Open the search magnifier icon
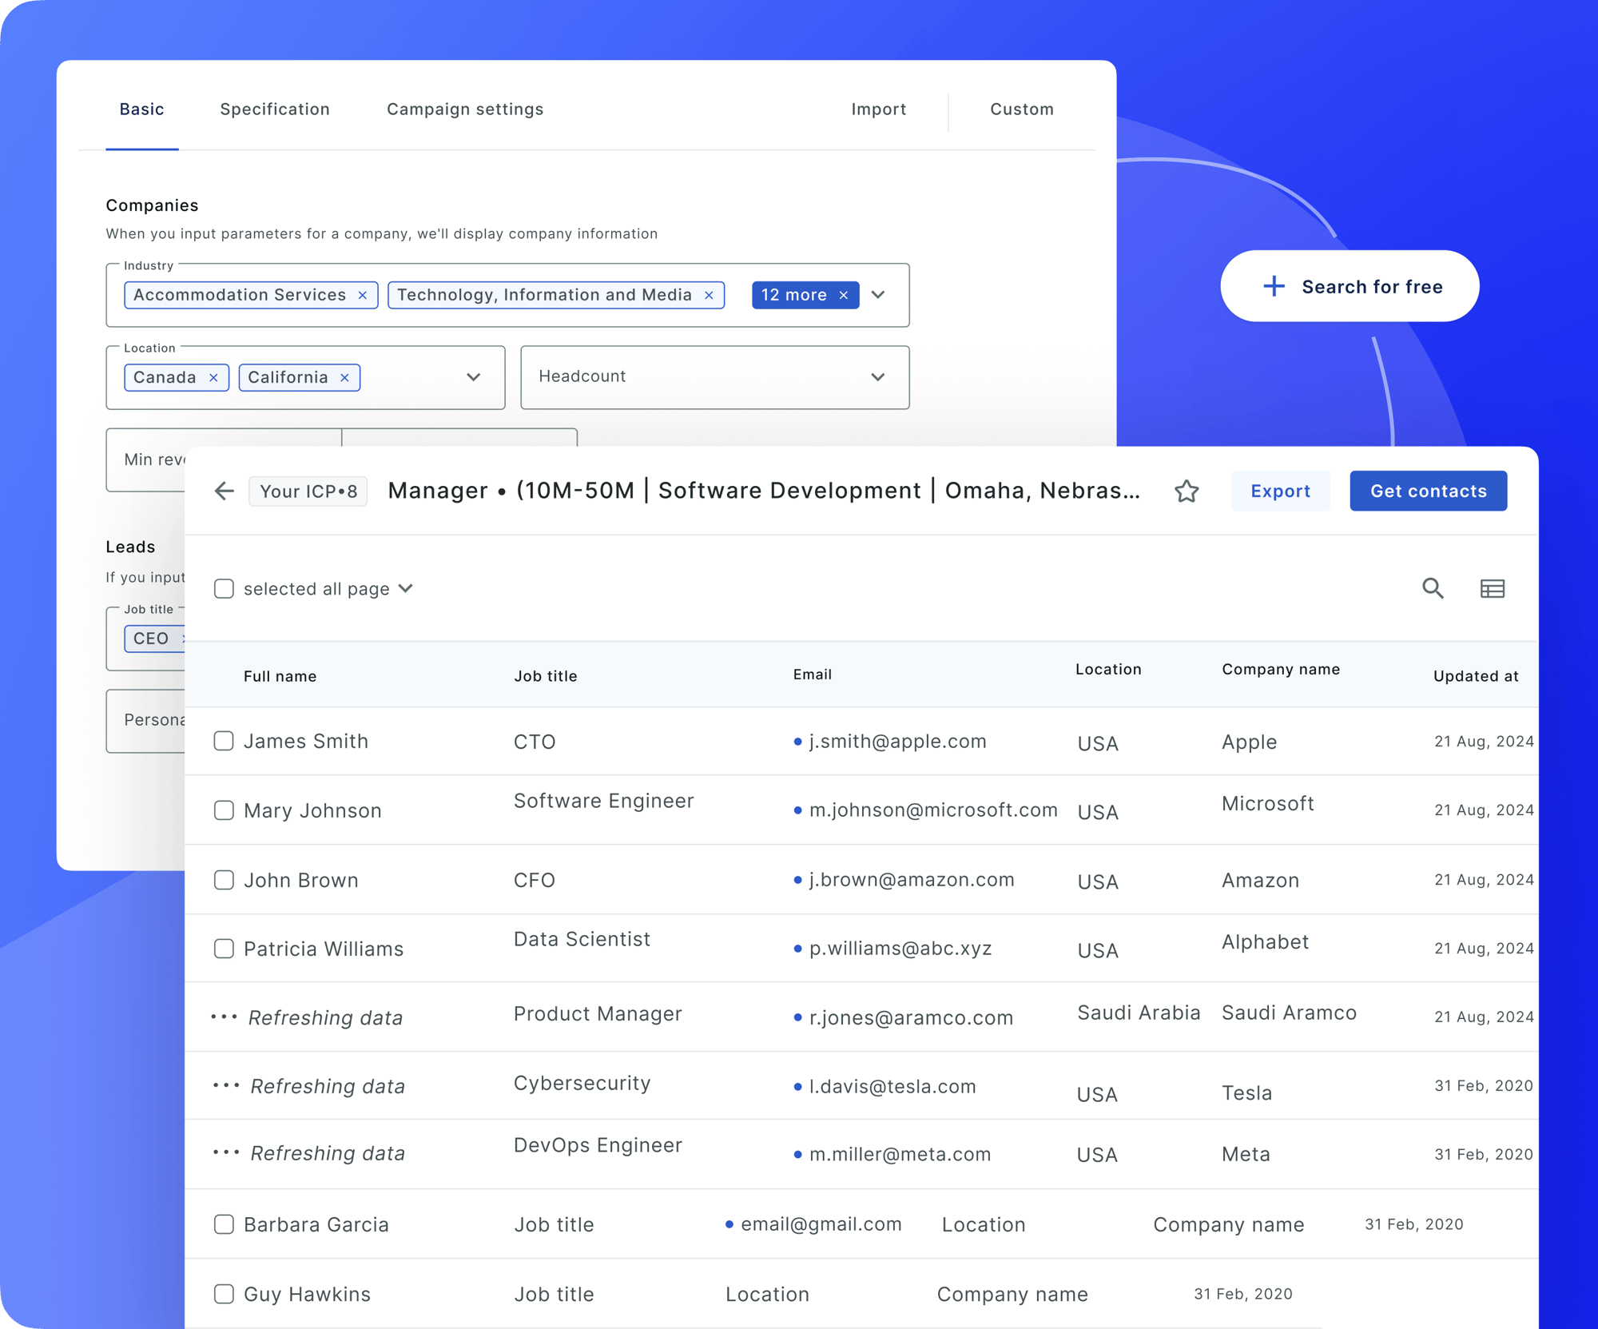Screen dimensions: 1598x1329 [x=1433, y=588]
